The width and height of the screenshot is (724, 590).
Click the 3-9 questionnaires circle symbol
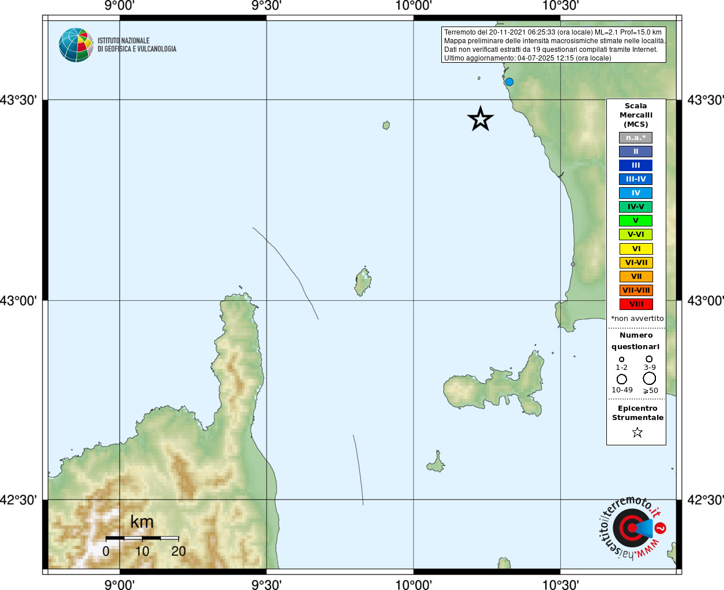(x=649, y=359)
